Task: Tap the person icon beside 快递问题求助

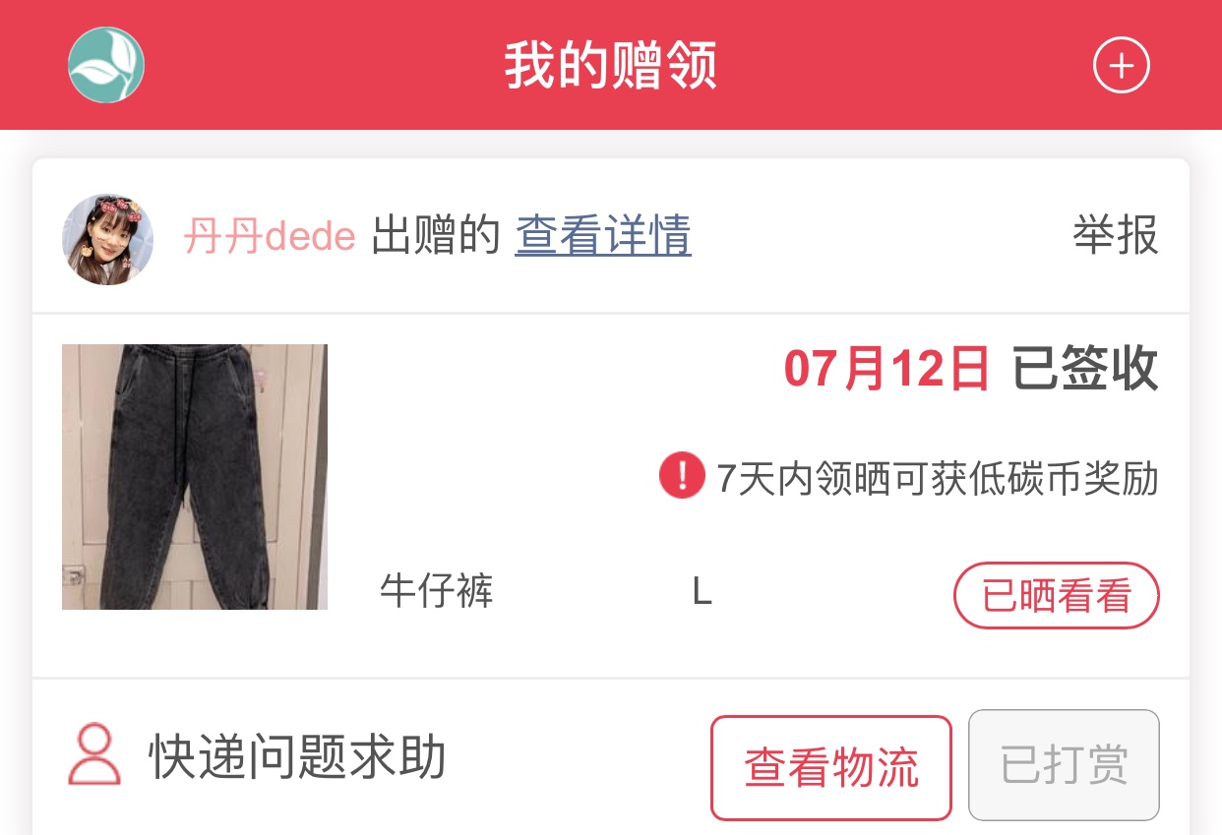Action: click(94, 755)
